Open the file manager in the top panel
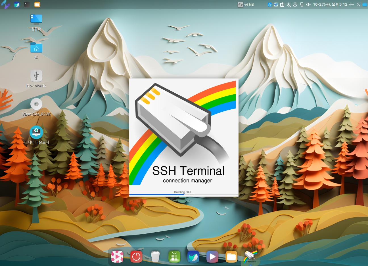The height and width of the screenshot is (266, 368). (37, 5)
